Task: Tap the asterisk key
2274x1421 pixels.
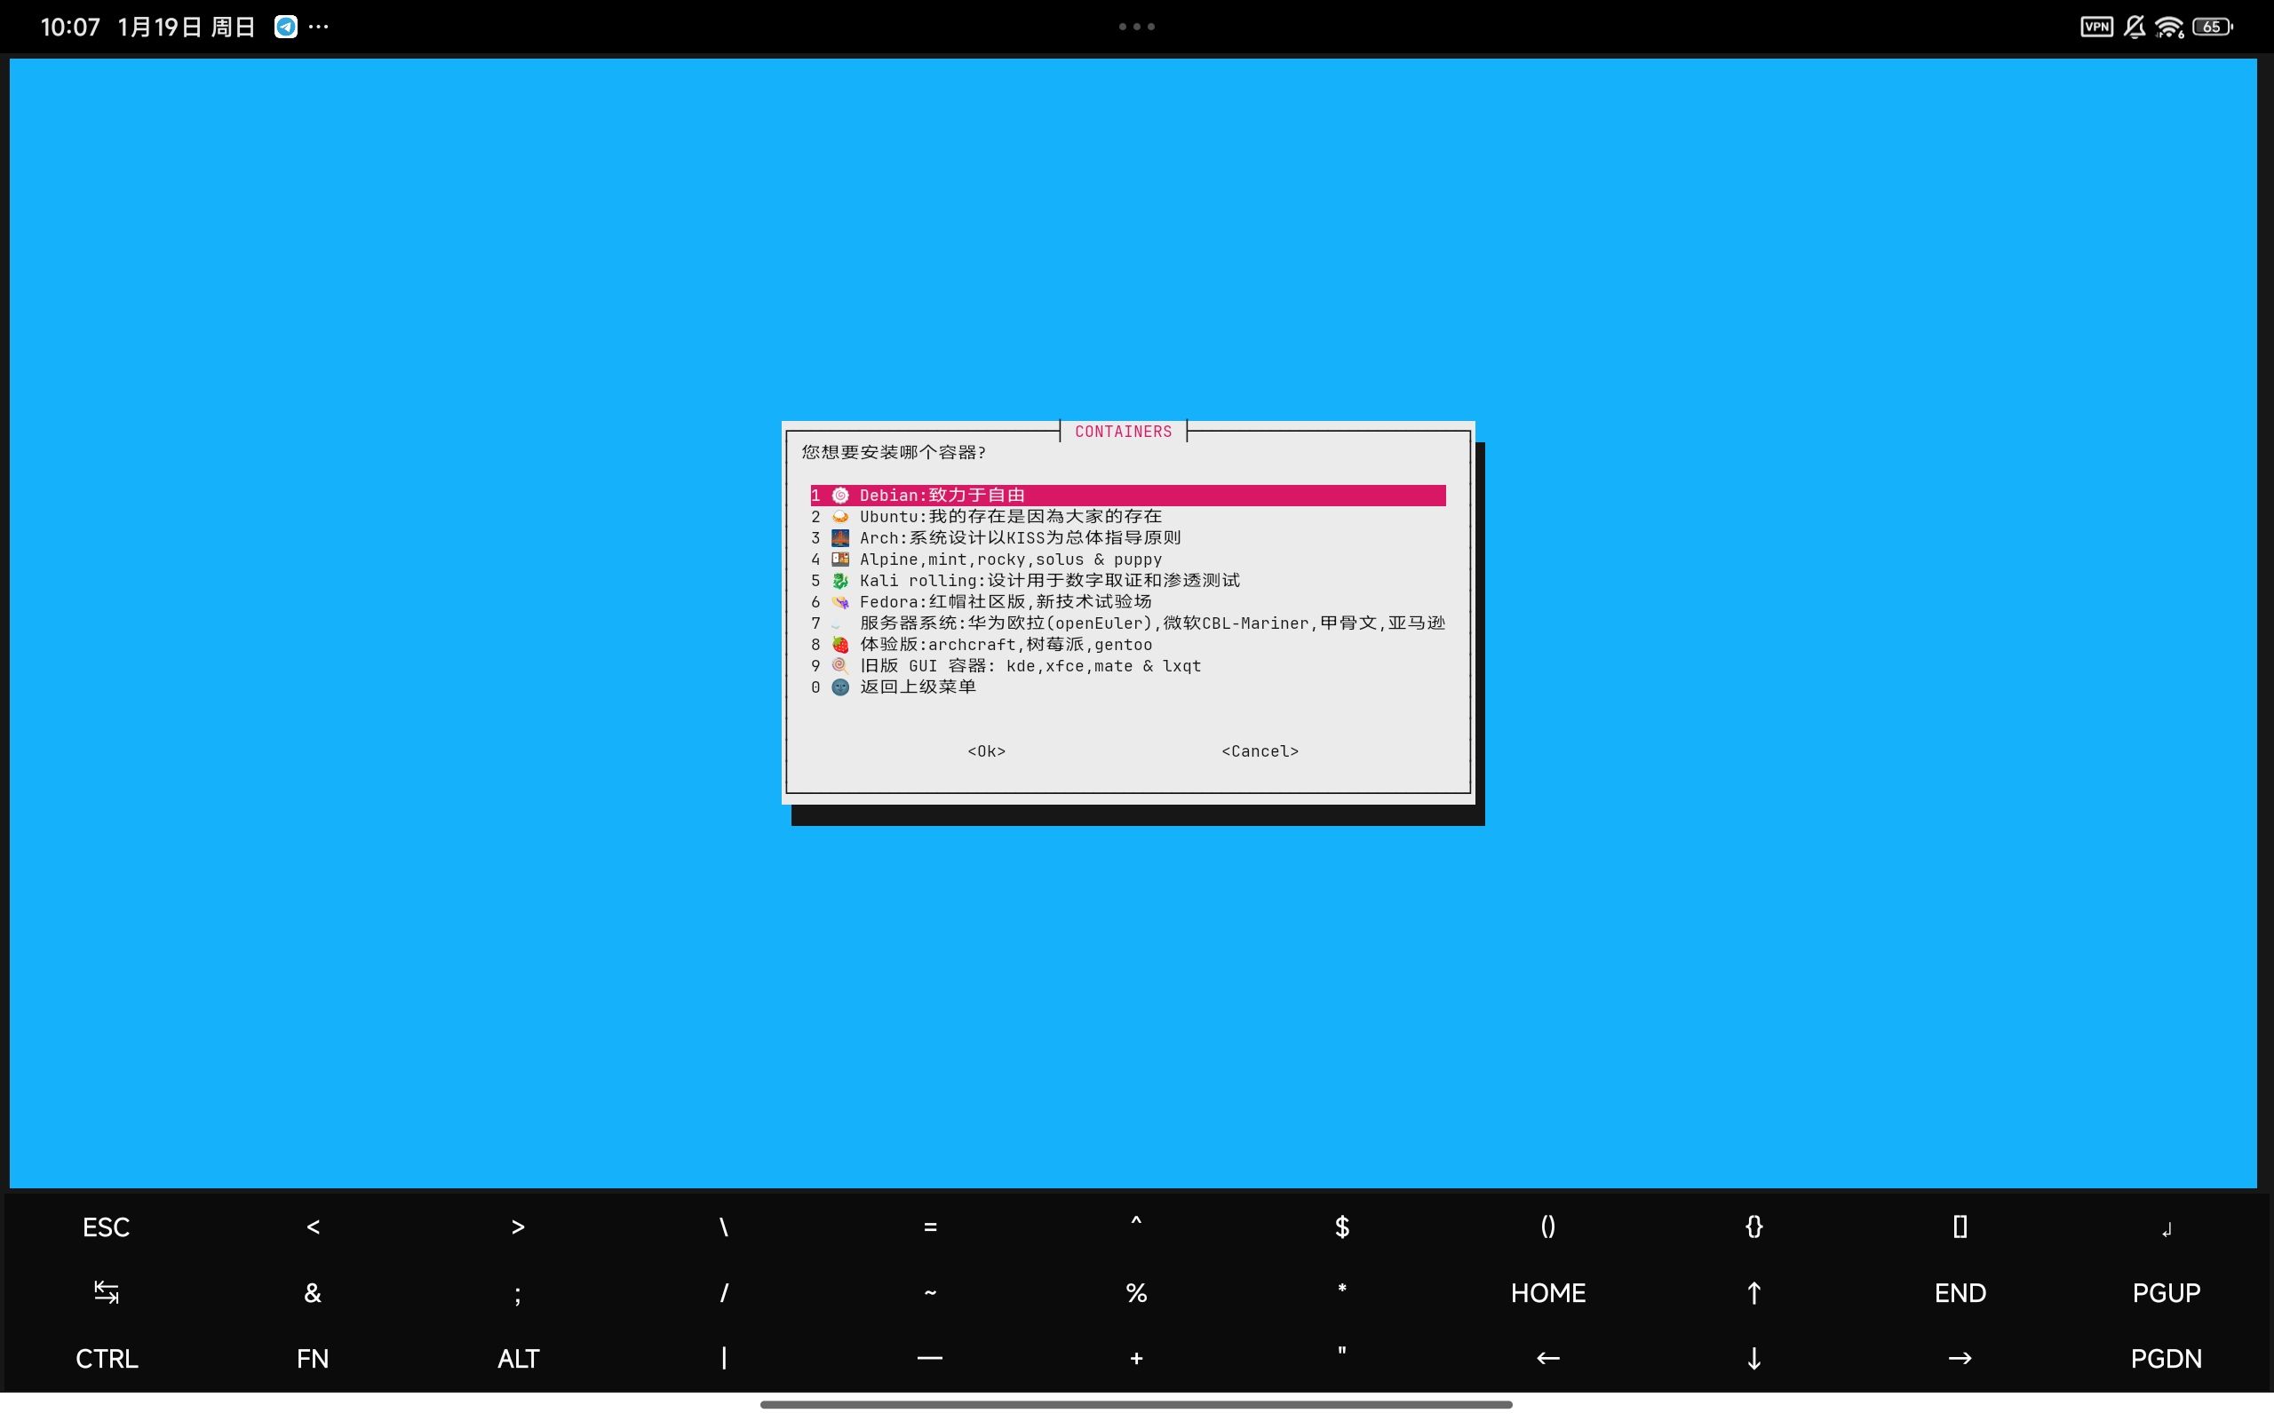Action: [1342, 1289]
